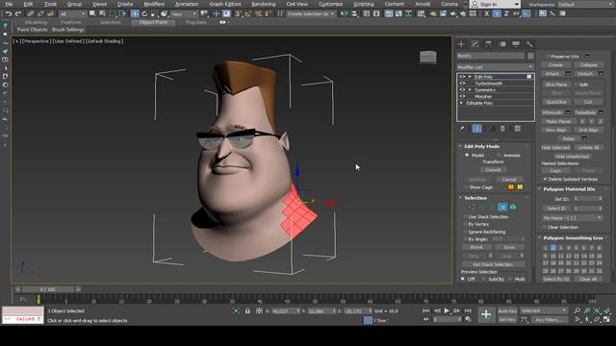Screen dimensions: 616x346
Task: Open the Hierarchy command panel tab
Action: (488, 44)
